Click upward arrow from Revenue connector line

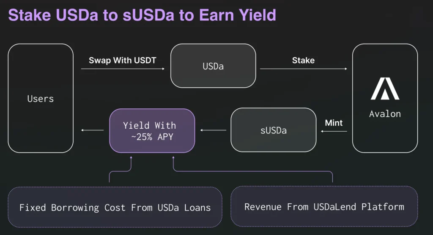(x=253, y=169)
